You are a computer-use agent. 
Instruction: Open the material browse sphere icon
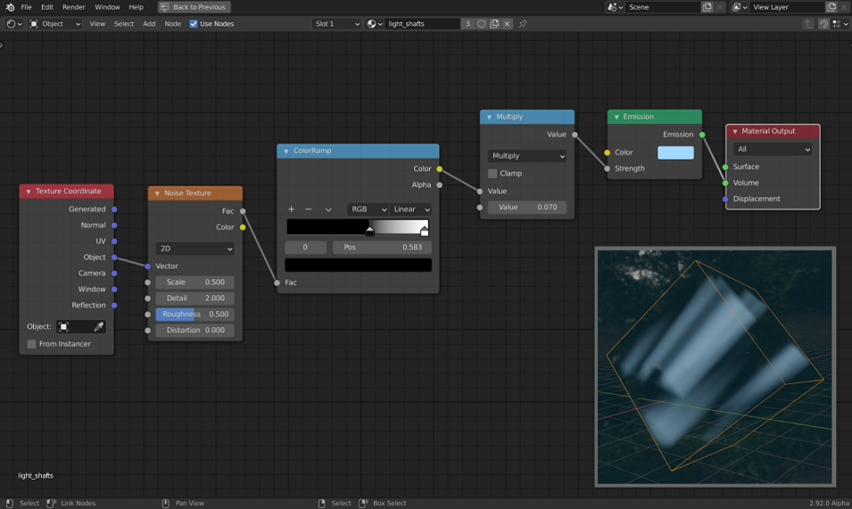[x=375, y=24]
